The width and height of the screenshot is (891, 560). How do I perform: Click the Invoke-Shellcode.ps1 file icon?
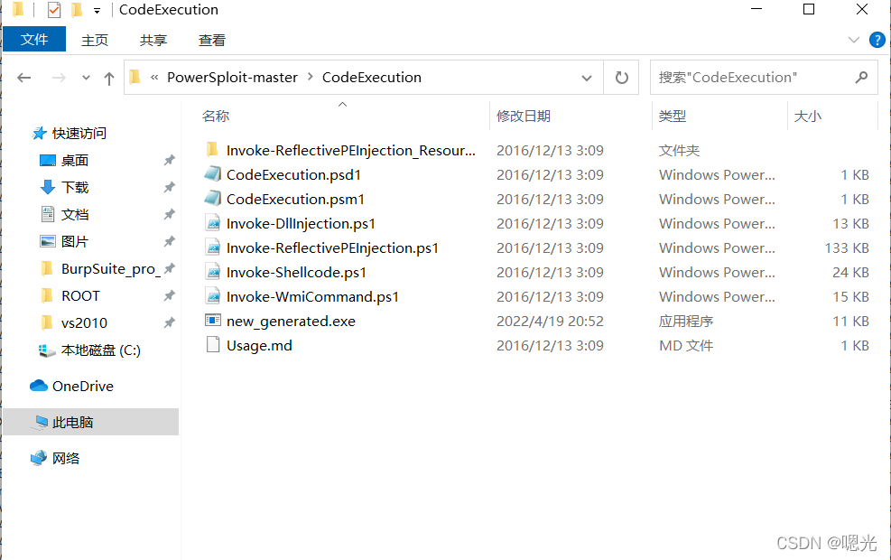click(x=213, y=272)
